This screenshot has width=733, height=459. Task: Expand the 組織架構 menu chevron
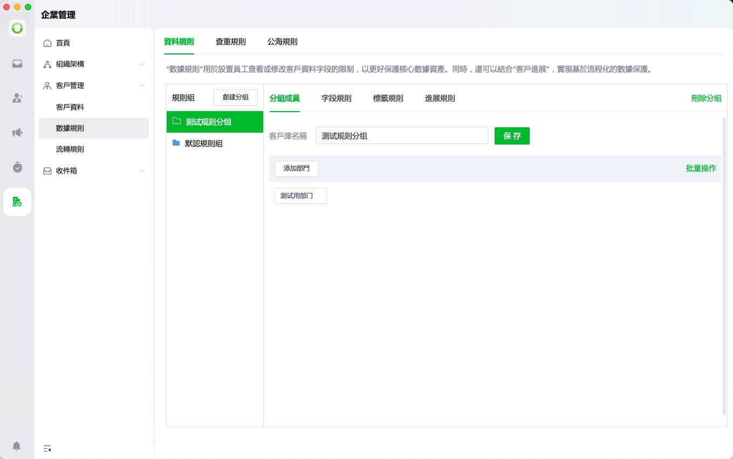142,65
